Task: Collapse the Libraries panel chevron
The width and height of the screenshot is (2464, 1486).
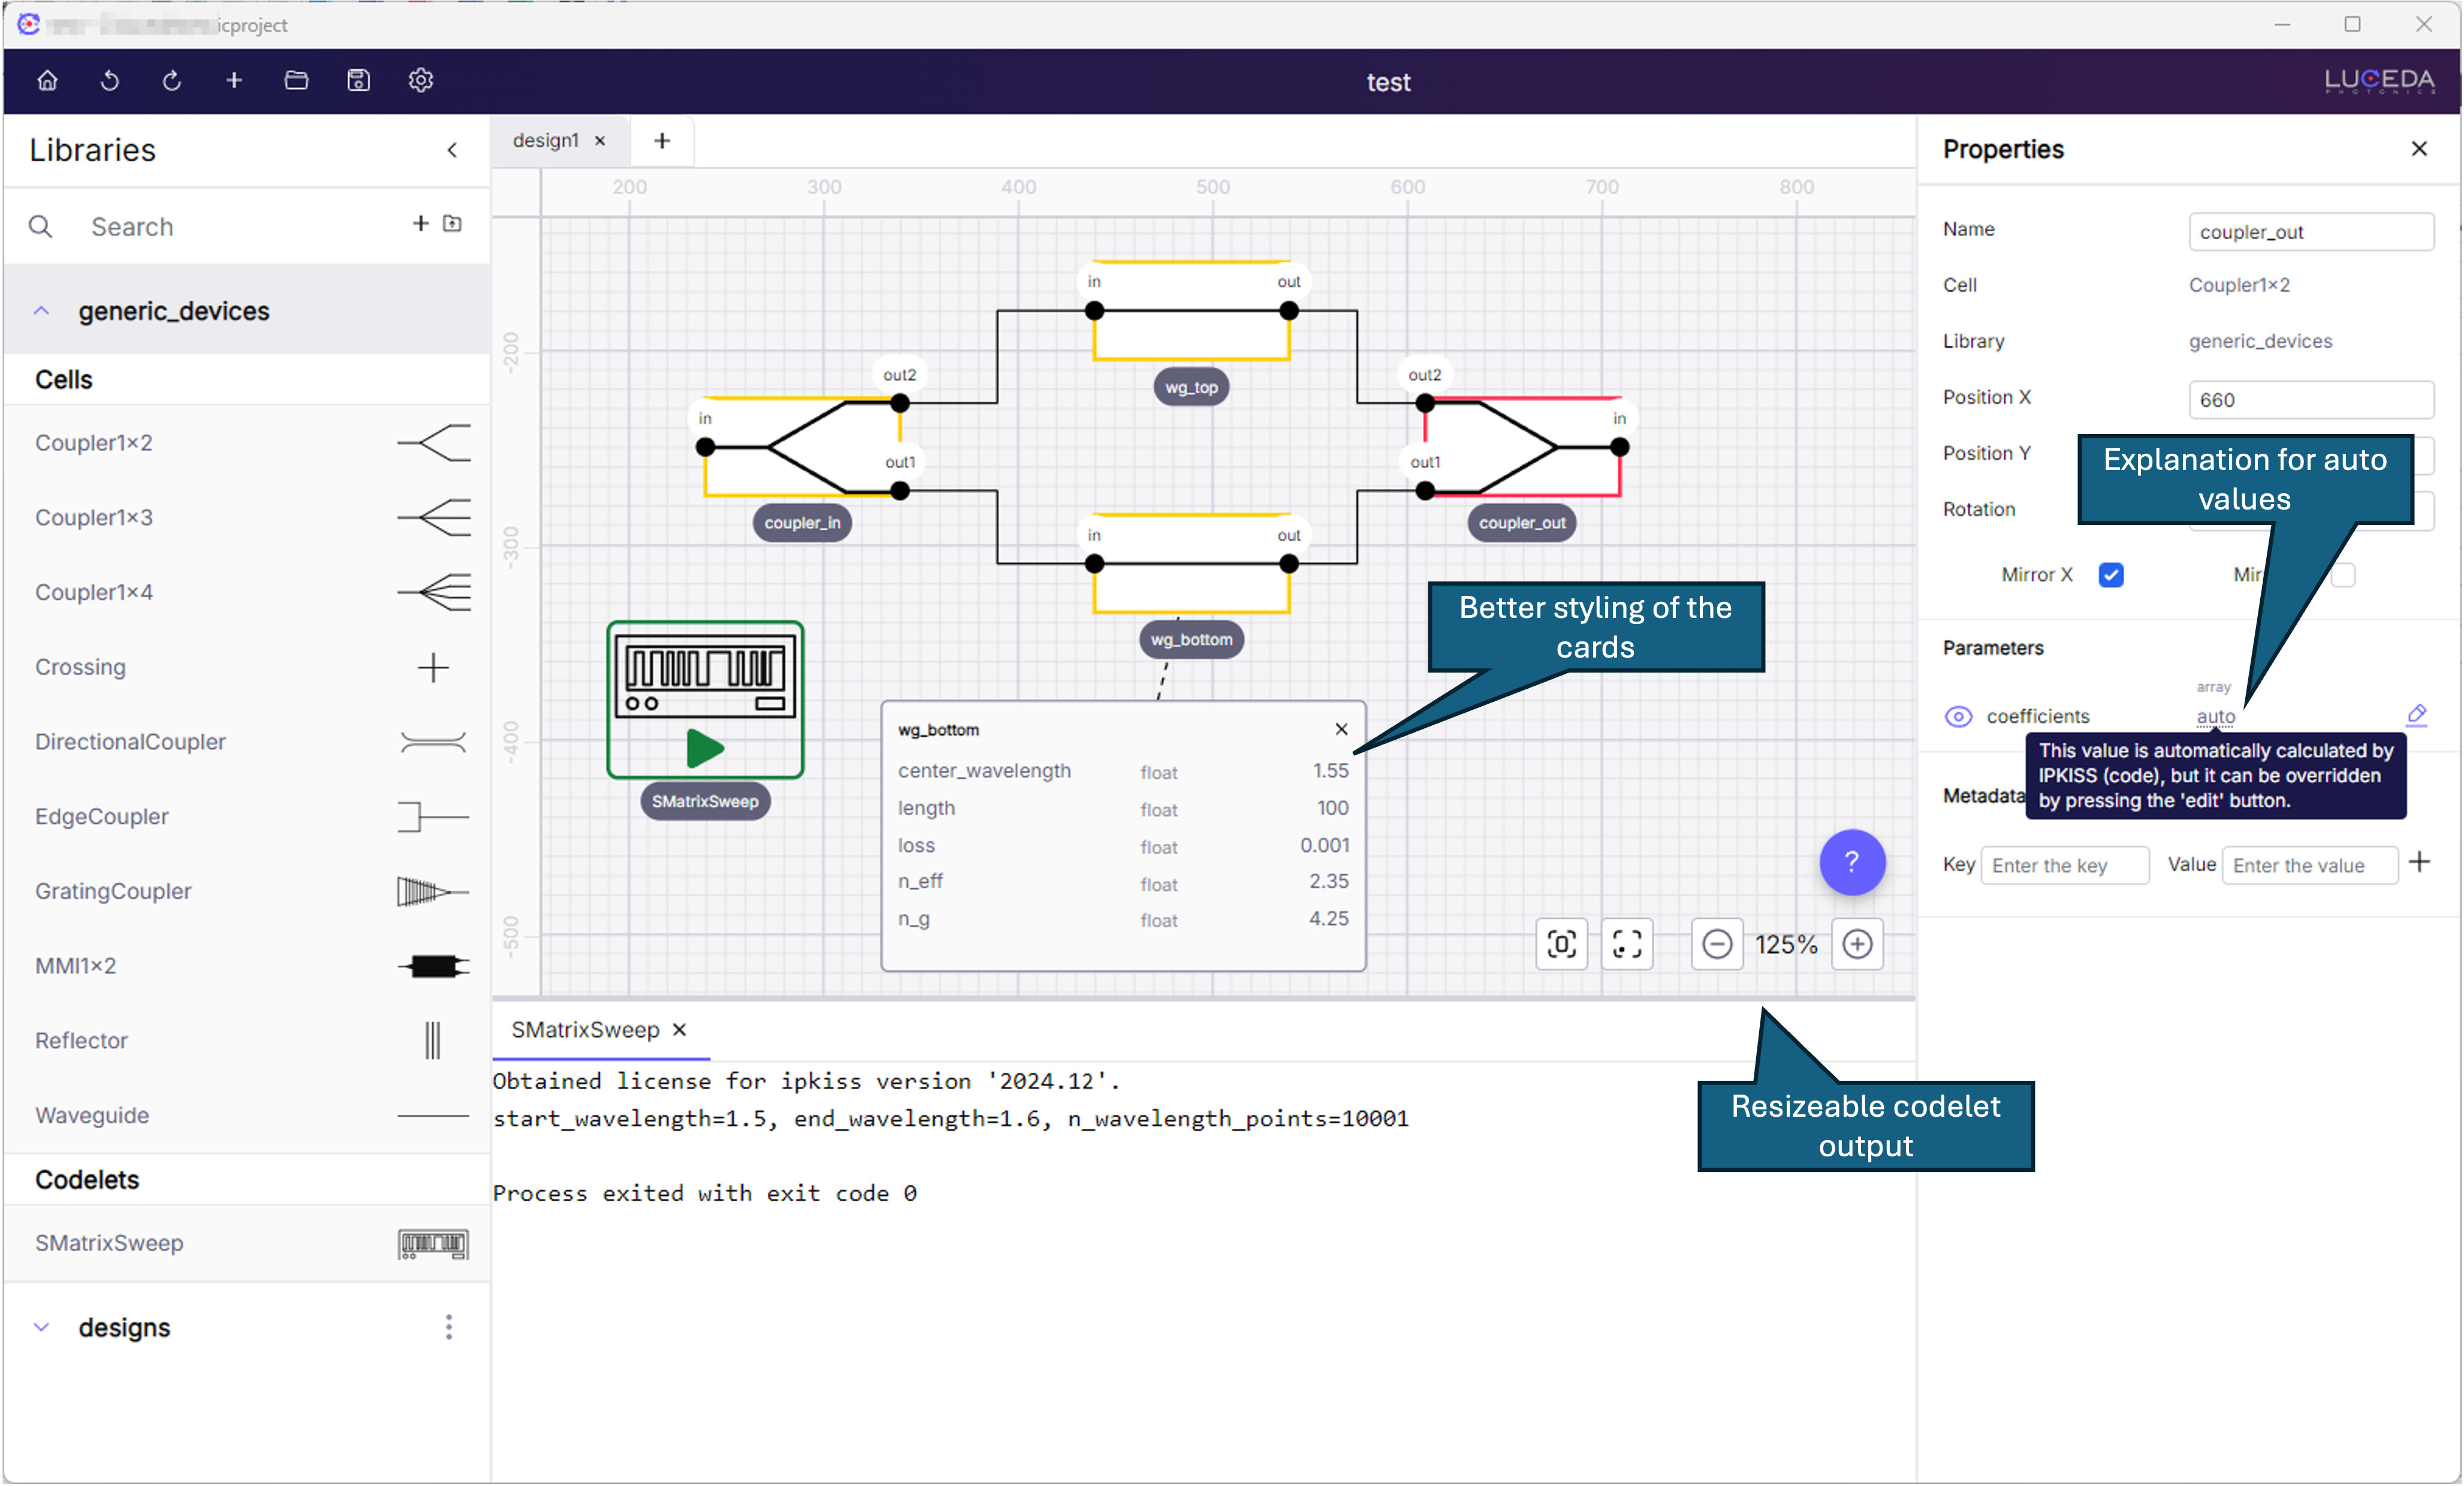Action: coord(452,150)
